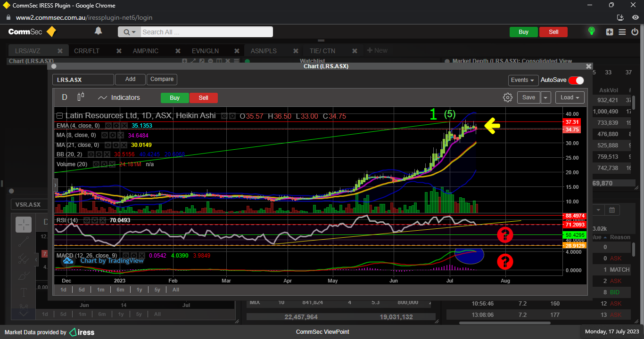Image resolution: width=644 pixels, height=339 pixels.
Task: Open the D interval selector
Action: point(65,97)
